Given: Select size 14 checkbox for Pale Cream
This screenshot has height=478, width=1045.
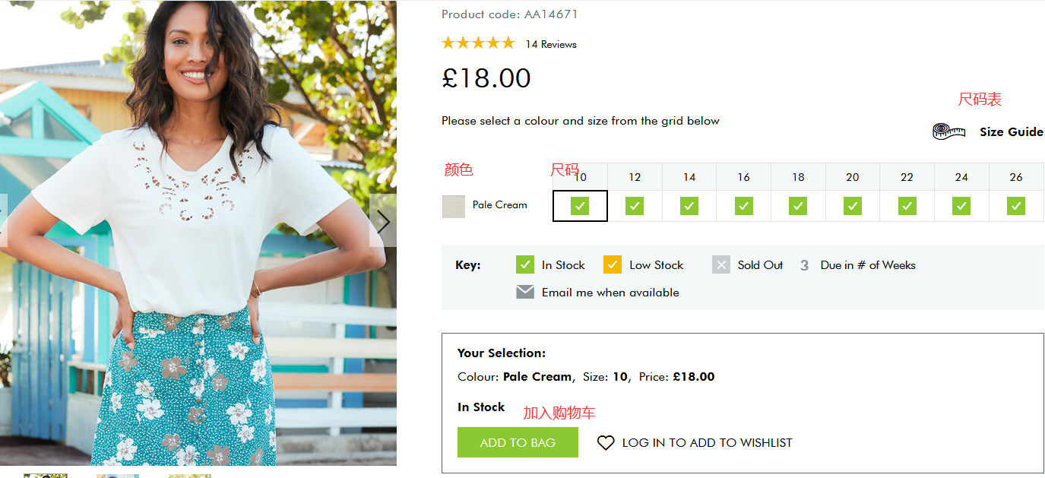Looking at the screenshot, I should tap(689, 206).
